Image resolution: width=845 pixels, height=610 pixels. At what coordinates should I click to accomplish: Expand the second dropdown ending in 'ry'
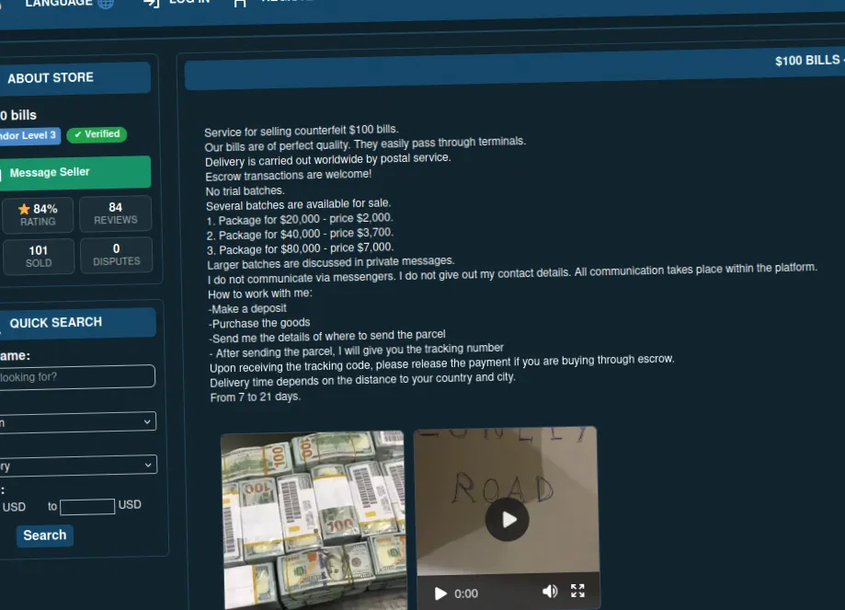coord(77,465)
